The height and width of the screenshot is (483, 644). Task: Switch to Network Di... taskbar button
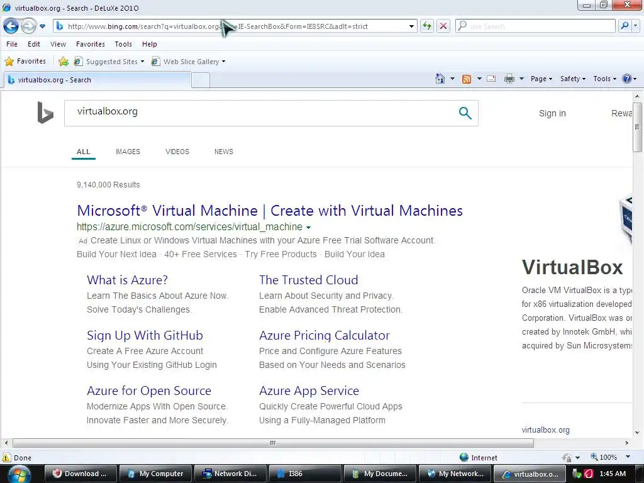230,474
